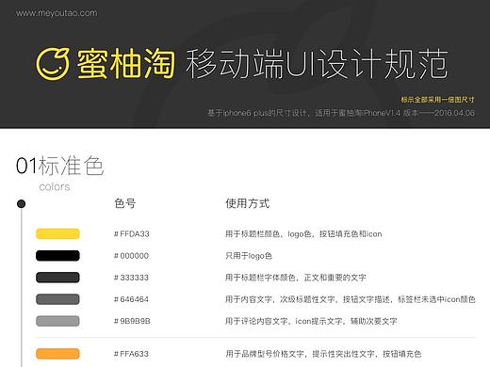The width and height of the screenshot is (490, 367).
Task: Select the medium gray 646464 swatch
Action: (x=57, y=299)
